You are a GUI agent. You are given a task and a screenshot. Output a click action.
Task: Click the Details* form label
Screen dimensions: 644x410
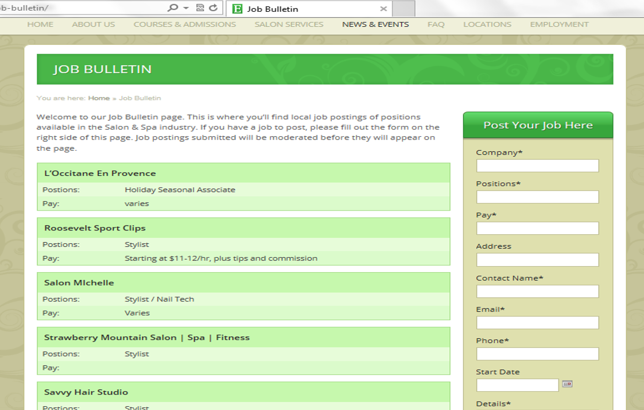(x=493, y=404)
